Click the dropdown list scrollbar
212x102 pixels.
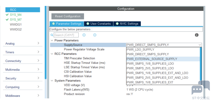coord(201,64)
